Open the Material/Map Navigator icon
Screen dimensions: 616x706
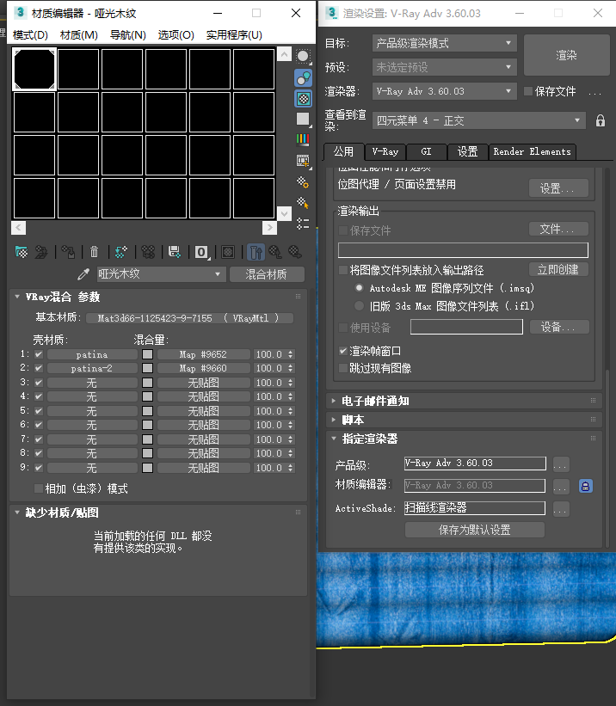[x=303, y=224]
